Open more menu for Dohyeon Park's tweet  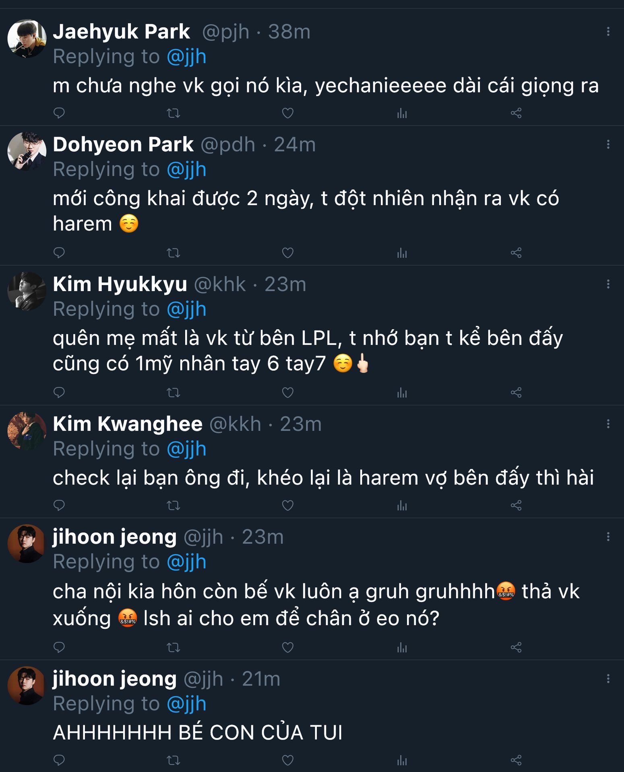[x=608, y=144]
